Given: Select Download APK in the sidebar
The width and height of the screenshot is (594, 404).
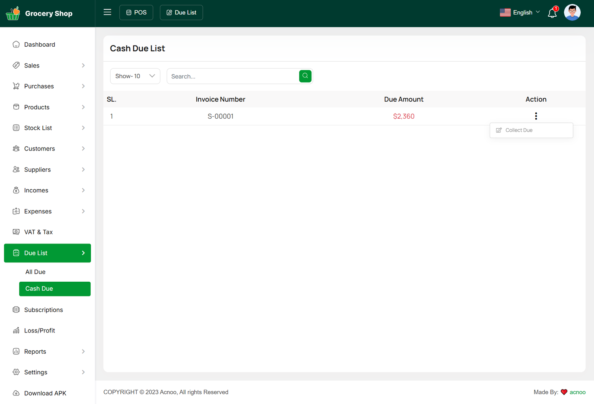Looking at the screenshot, I should pos(45,393).
